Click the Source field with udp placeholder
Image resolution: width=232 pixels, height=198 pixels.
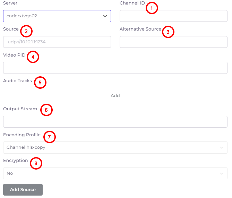pos(57,42)
